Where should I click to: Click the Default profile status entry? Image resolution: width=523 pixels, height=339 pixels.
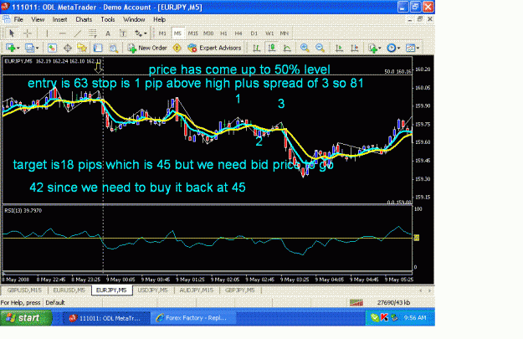[55, 303]
